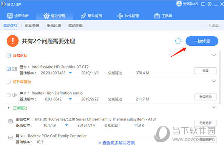The width and height of the screenshot is (224, 145).
Task: Click the sound card speaker icon
Action: pyautogui.click(x=14, y=95)
